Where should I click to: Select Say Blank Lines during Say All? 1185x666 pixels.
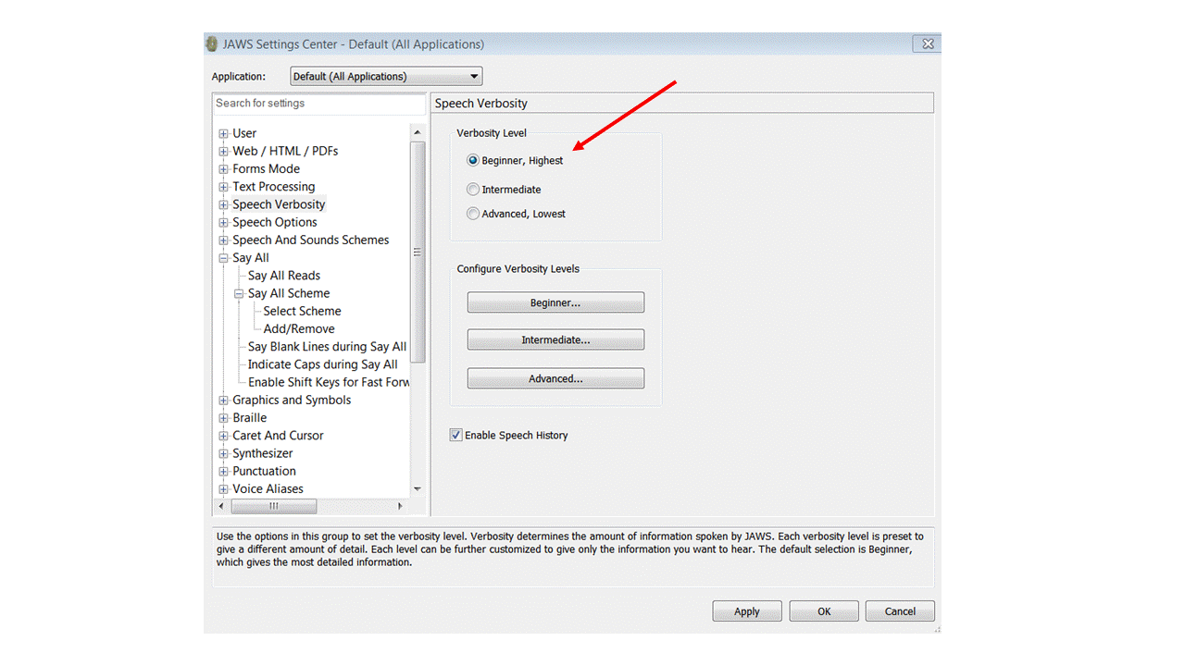coord(327,347)
